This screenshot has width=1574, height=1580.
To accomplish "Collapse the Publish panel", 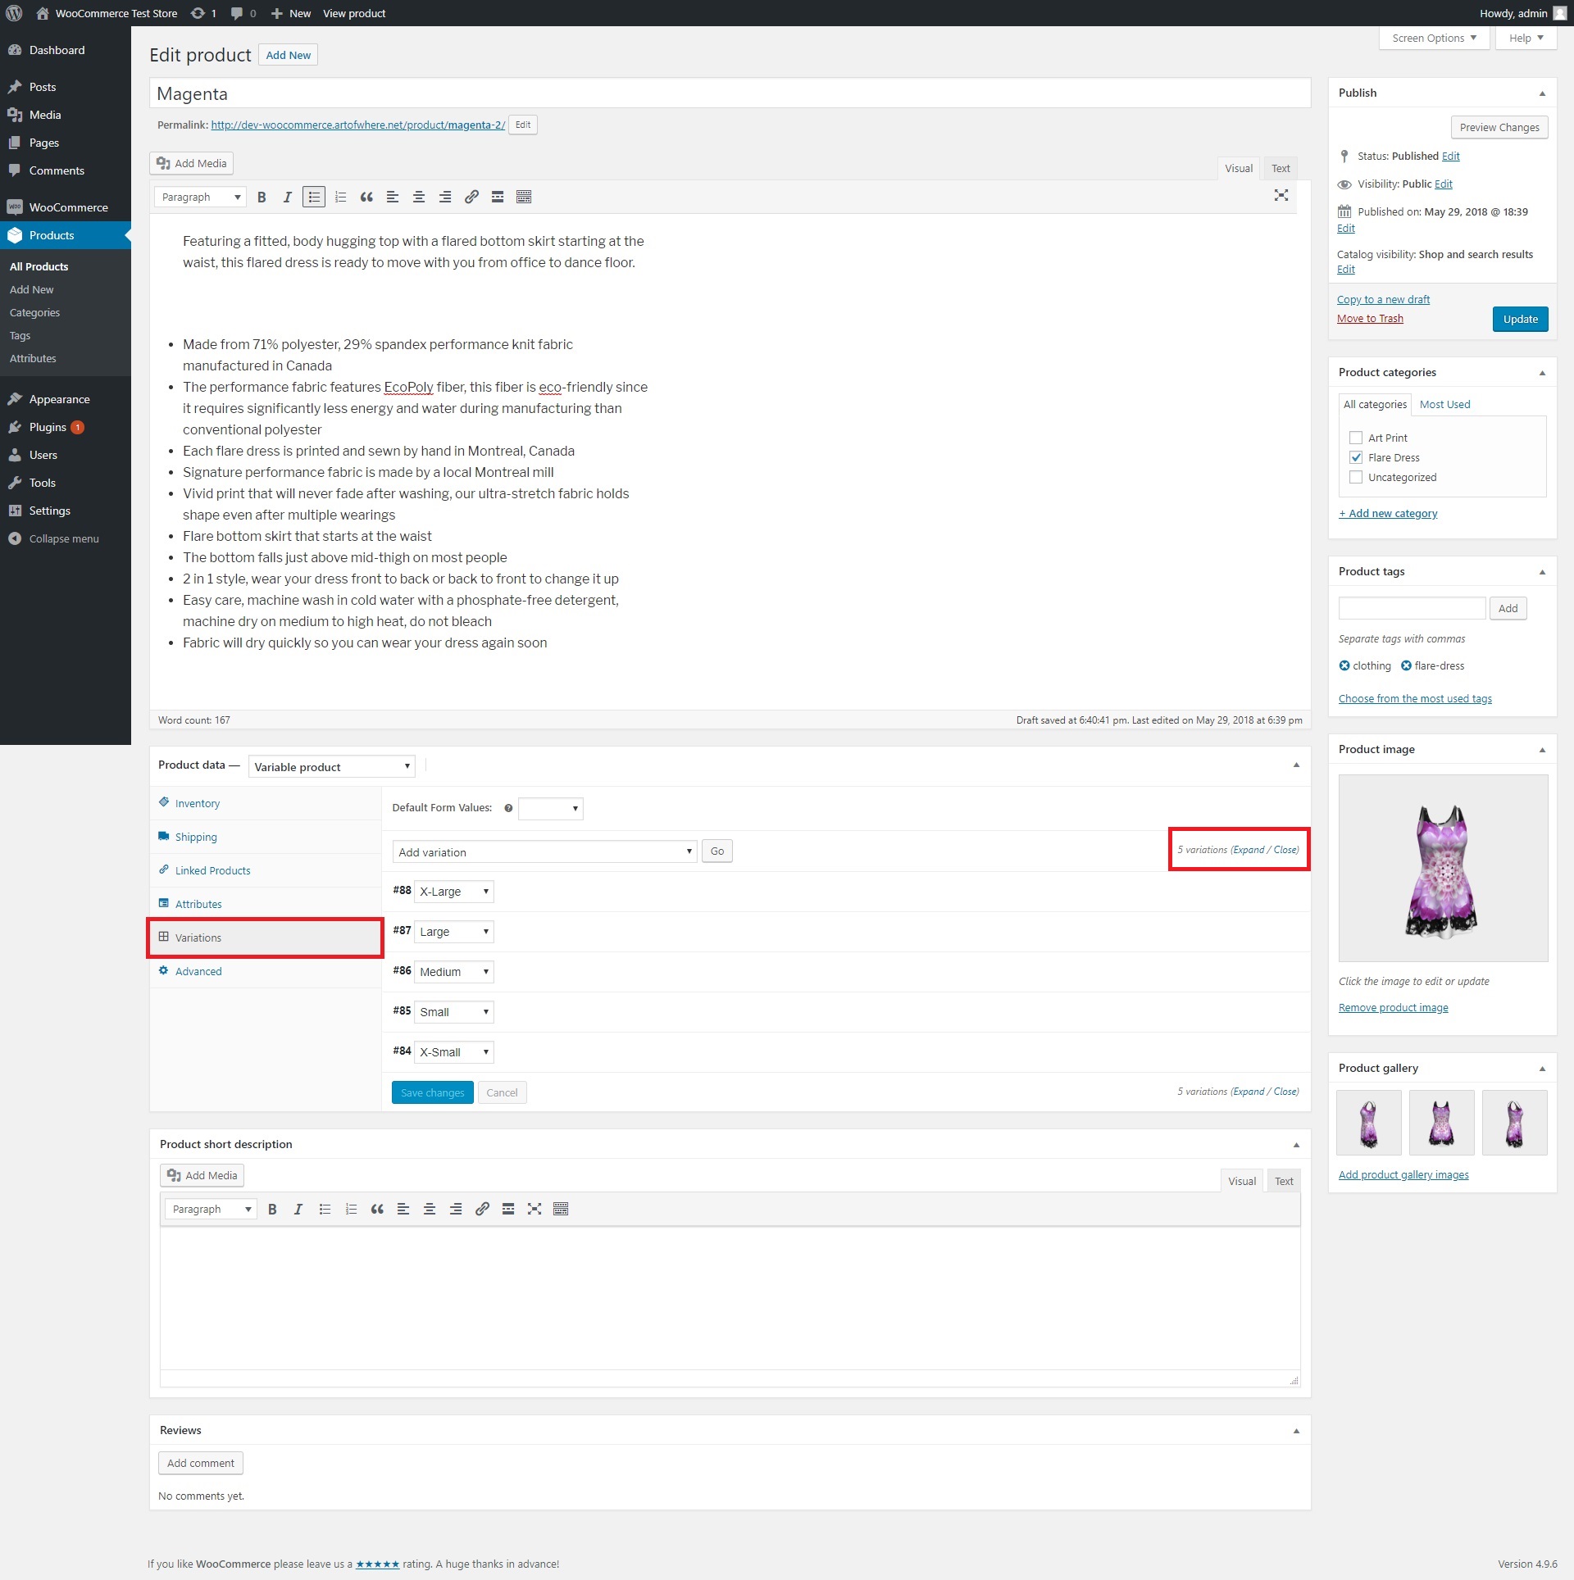I will click(1542, 93).
